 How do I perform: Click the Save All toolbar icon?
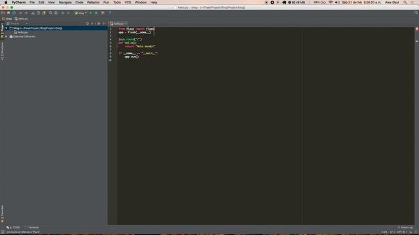point(9,13)
